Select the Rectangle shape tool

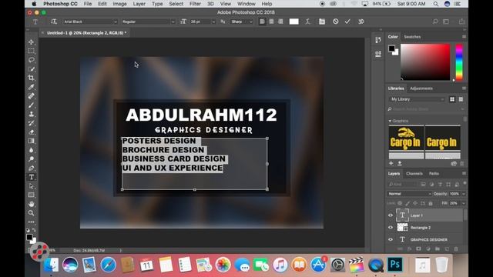tap(31, 195)
